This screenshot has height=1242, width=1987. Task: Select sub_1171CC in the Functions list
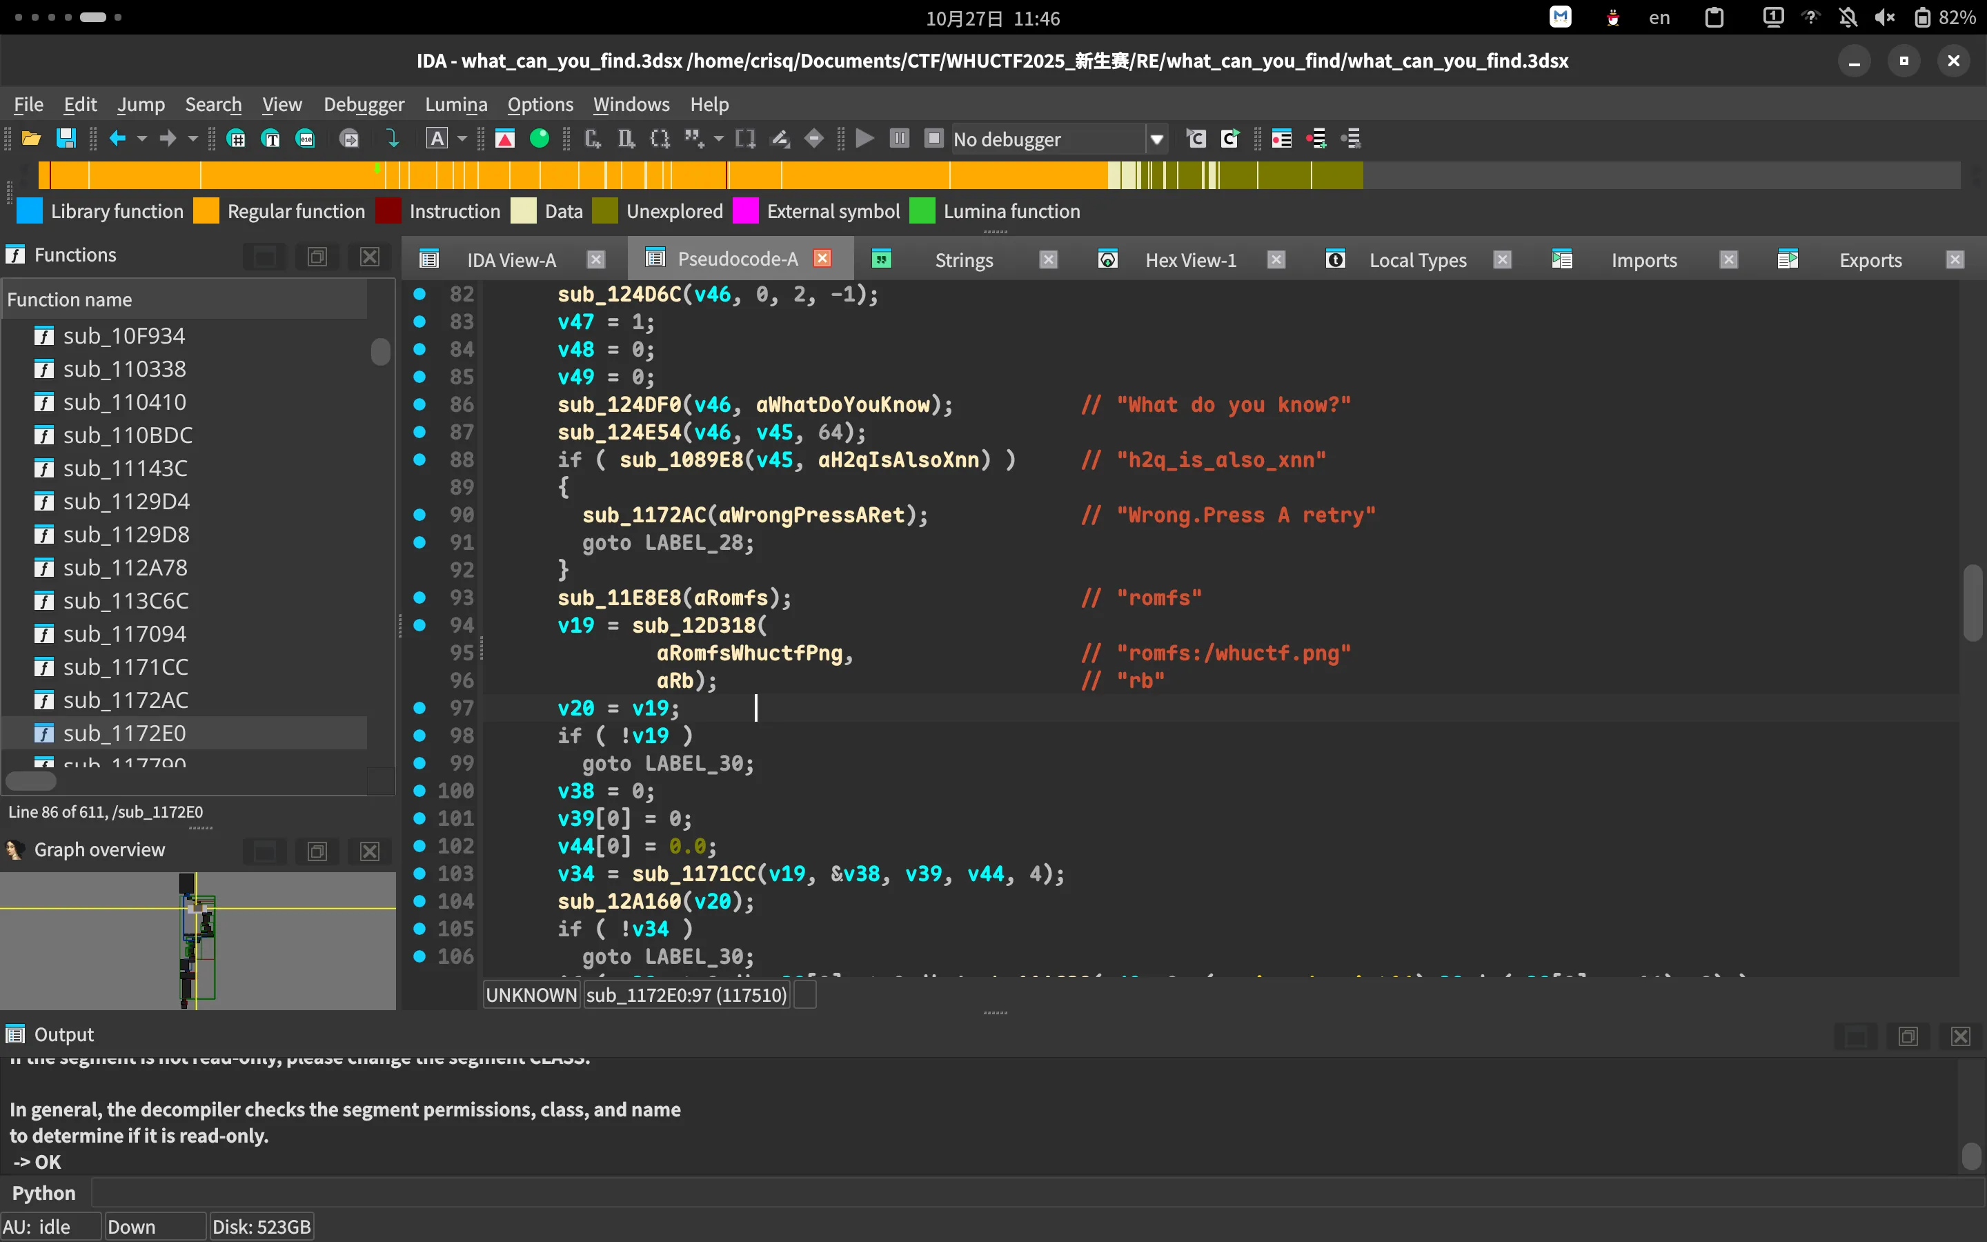tap(126, 667)
